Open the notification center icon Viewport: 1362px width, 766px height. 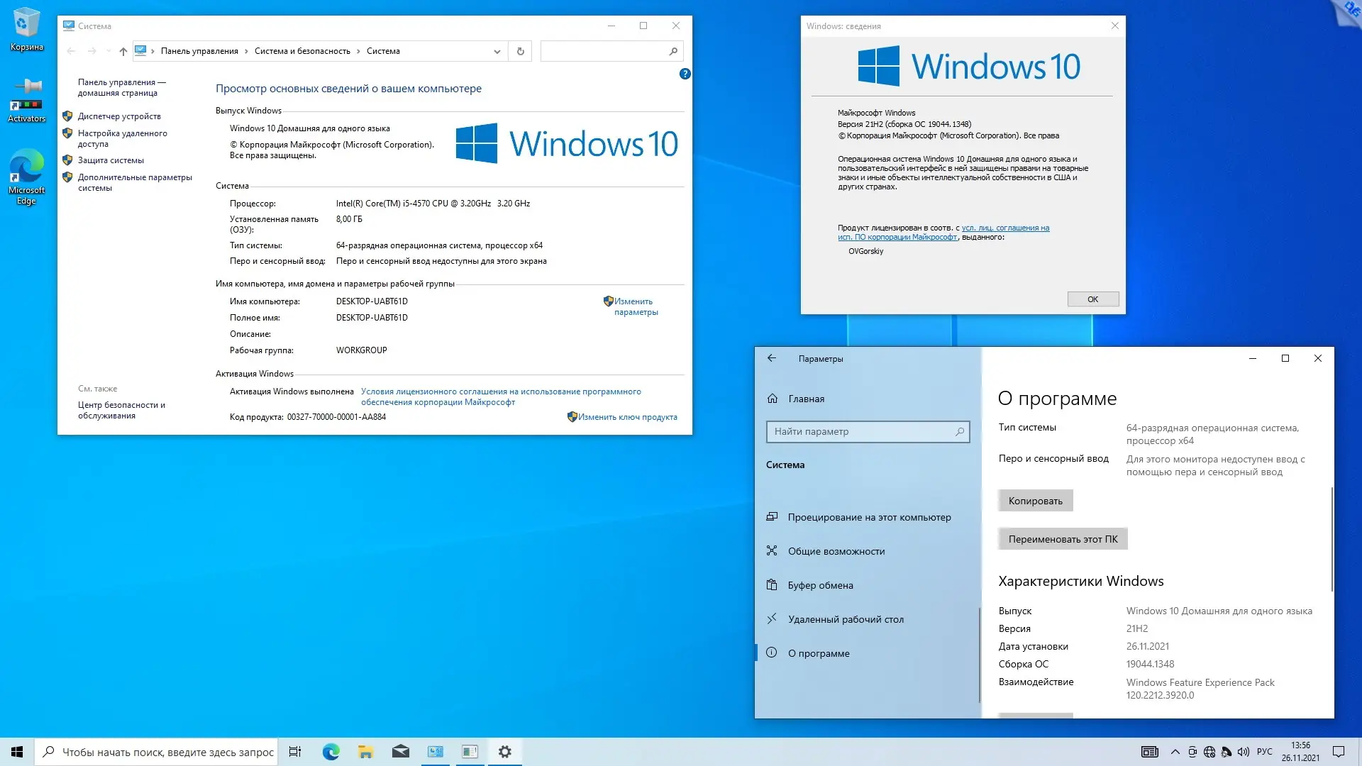1338,752
